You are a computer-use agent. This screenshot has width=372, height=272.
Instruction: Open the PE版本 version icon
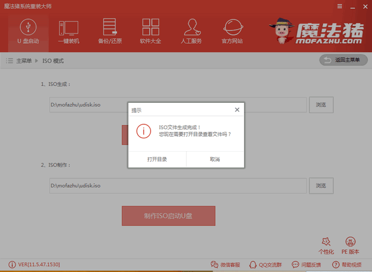[x=350, y=245]
